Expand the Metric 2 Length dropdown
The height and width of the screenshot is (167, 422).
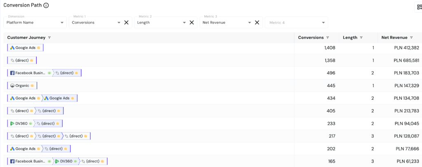click(184, 23)
